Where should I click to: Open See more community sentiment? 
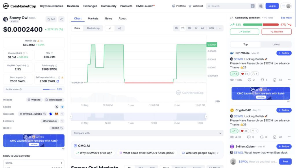(286, 18)
